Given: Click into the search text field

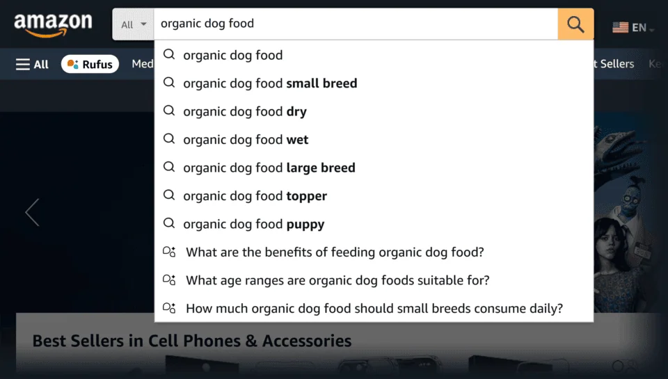Looking at the screenshot, I should point(355,24).
